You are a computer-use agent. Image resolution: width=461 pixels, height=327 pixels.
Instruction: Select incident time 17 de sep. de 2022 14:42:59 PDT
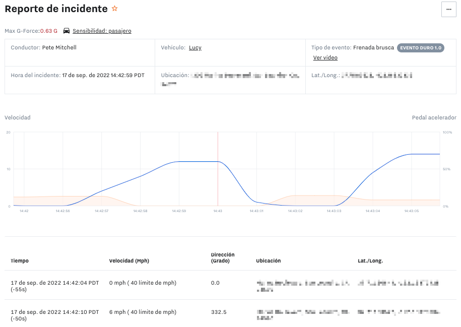click(103, 75)
